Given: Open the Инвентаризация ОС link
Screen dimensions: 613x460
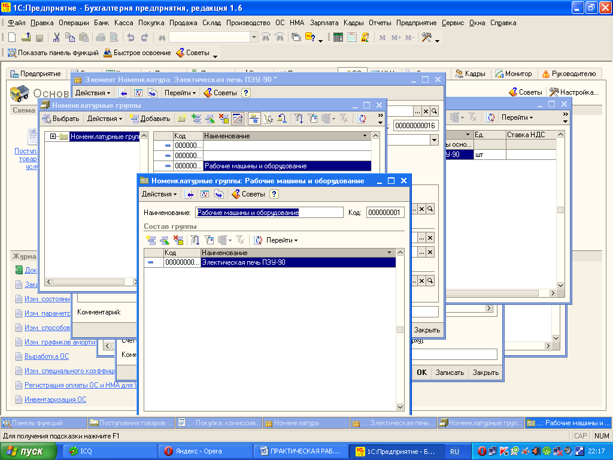Looking at the screenshot, I should click(55, 400).
